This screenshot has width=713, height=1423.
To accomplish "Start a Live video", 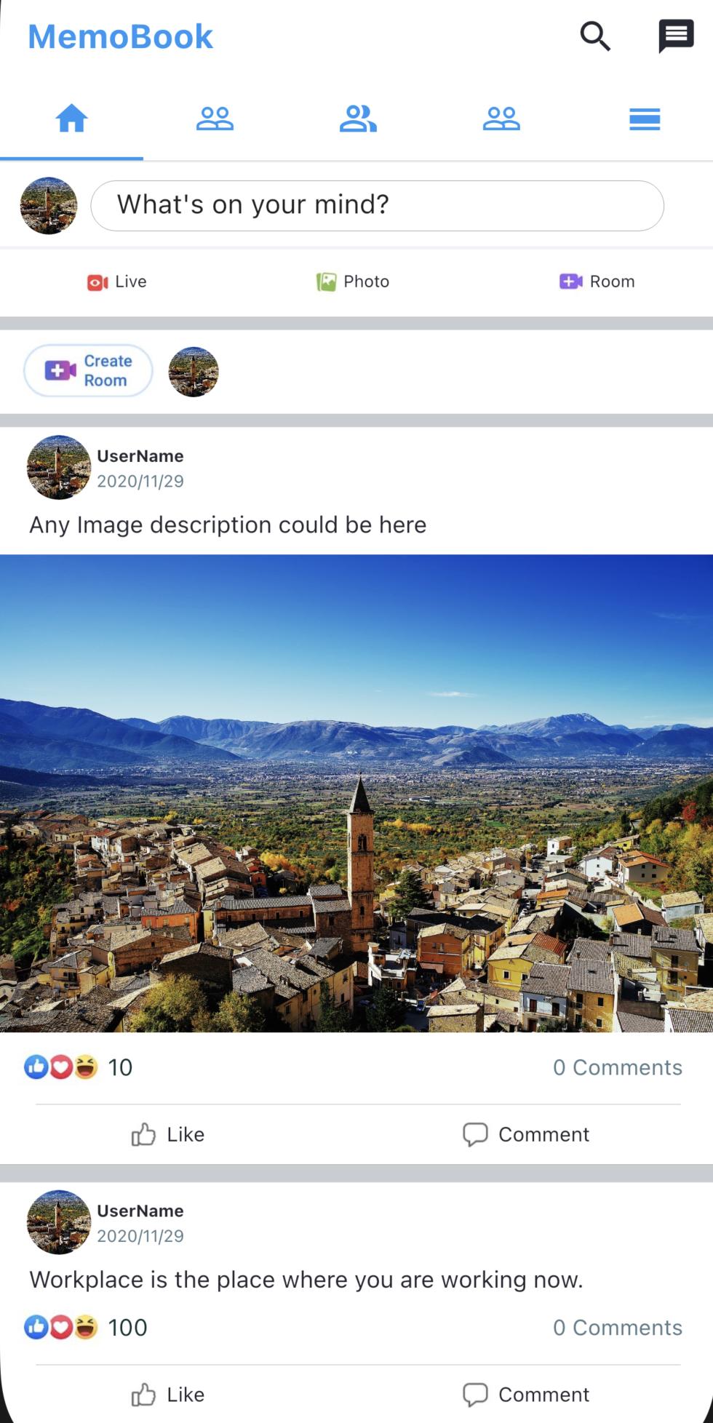I will pos(117,282).
